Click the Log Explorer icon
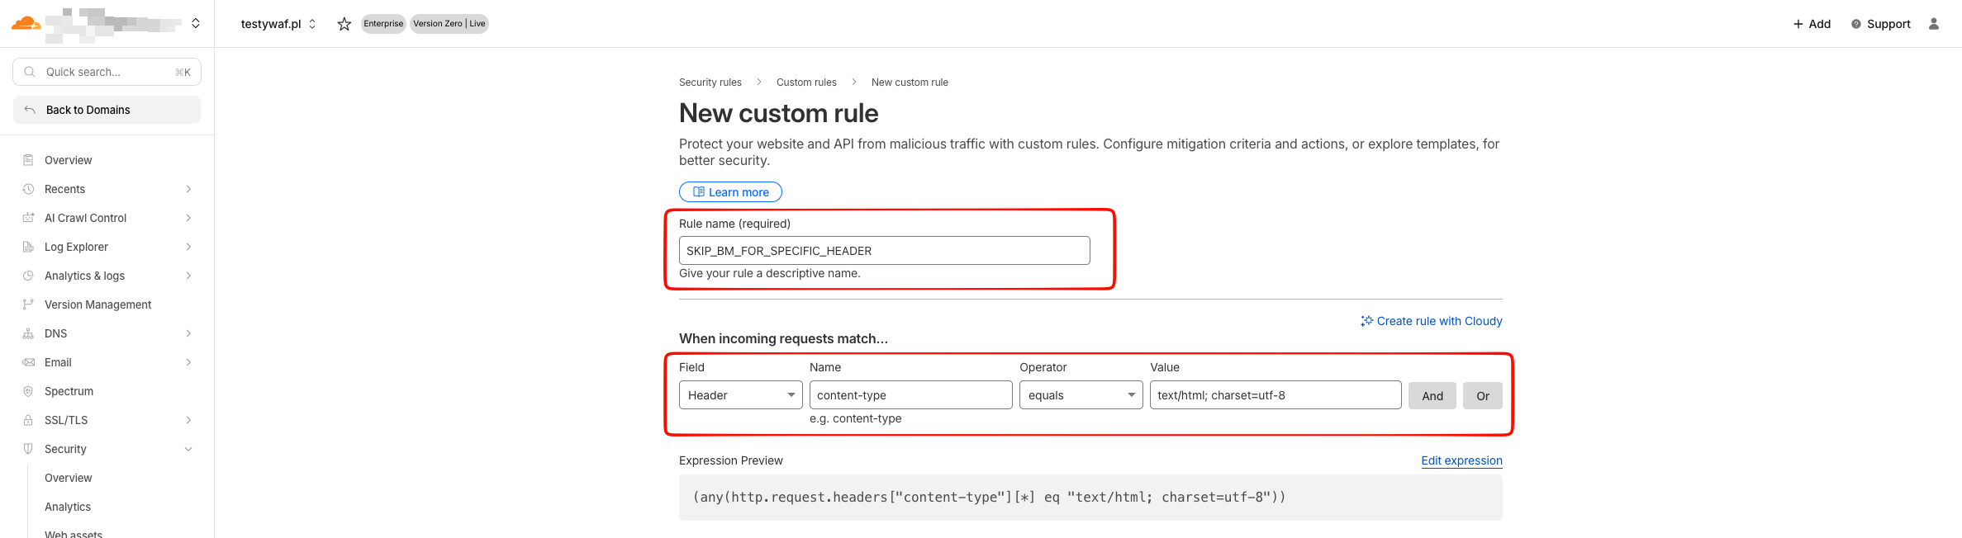Viewport: 1962px width, 538px height. click(x=28, y=247)
